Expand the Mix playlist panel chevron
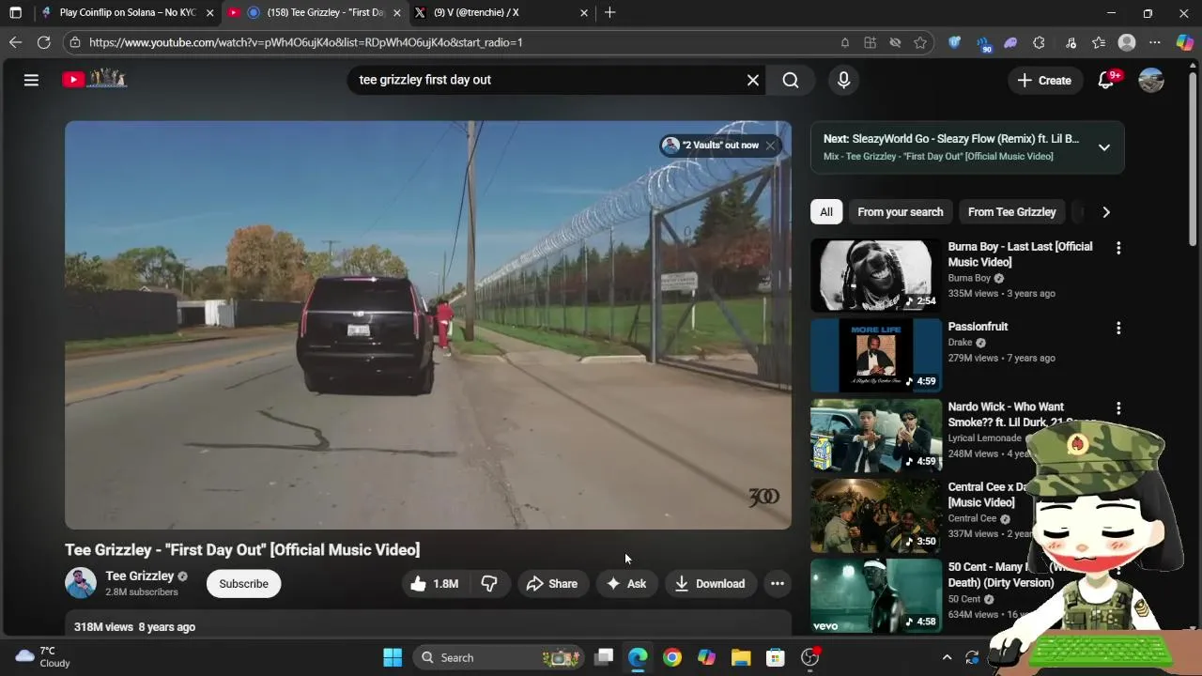 coord(1104,147)
